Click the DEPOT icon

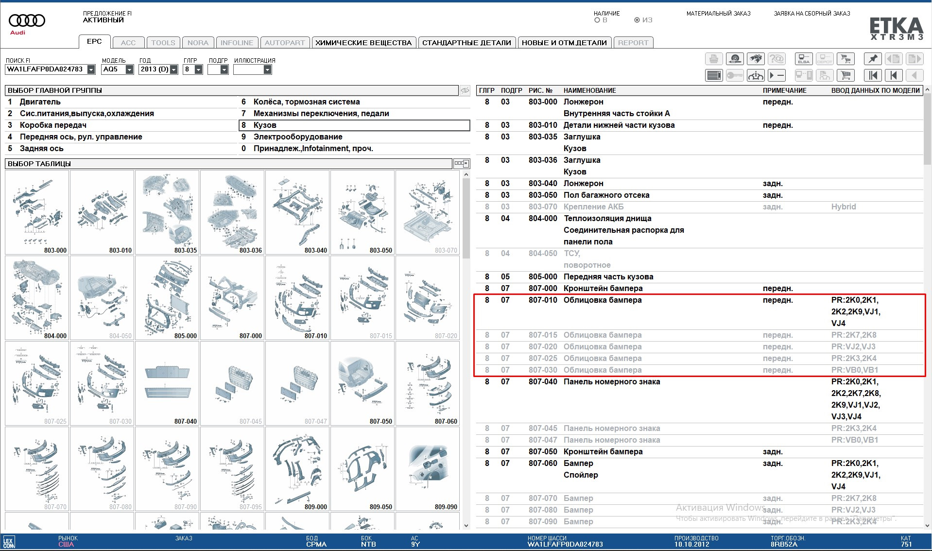(825, 59)
